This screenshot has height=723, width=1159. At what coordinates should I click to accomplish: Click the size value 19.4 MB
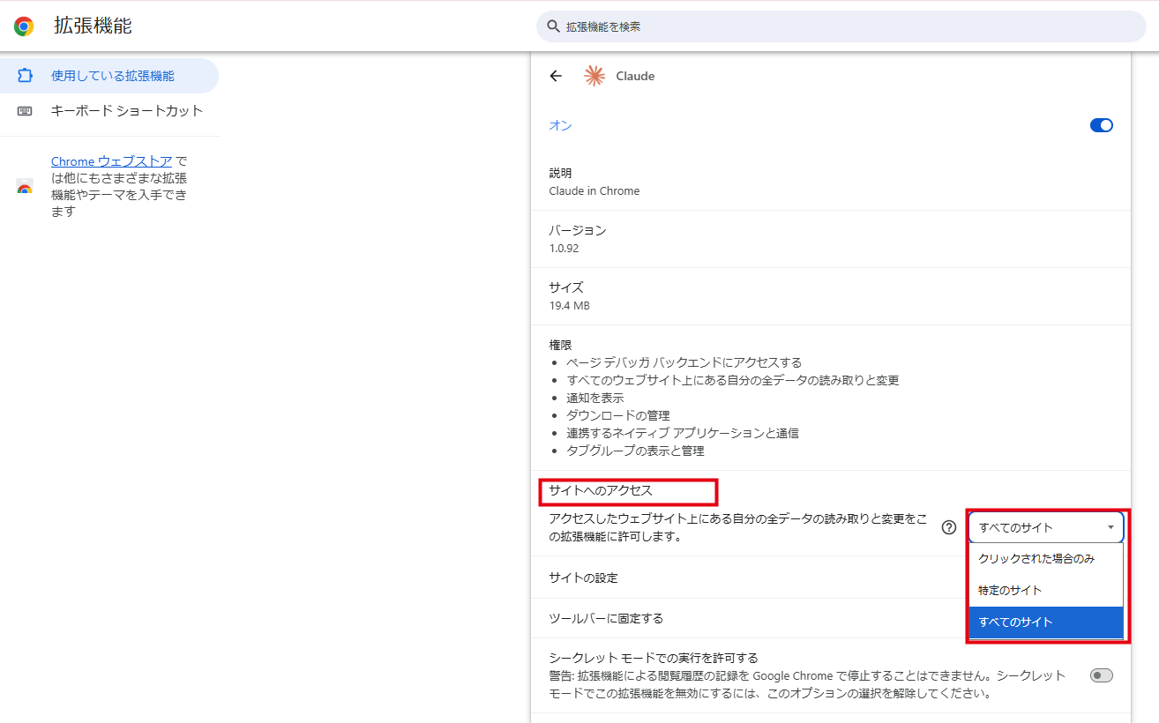(x=570, y=305)
